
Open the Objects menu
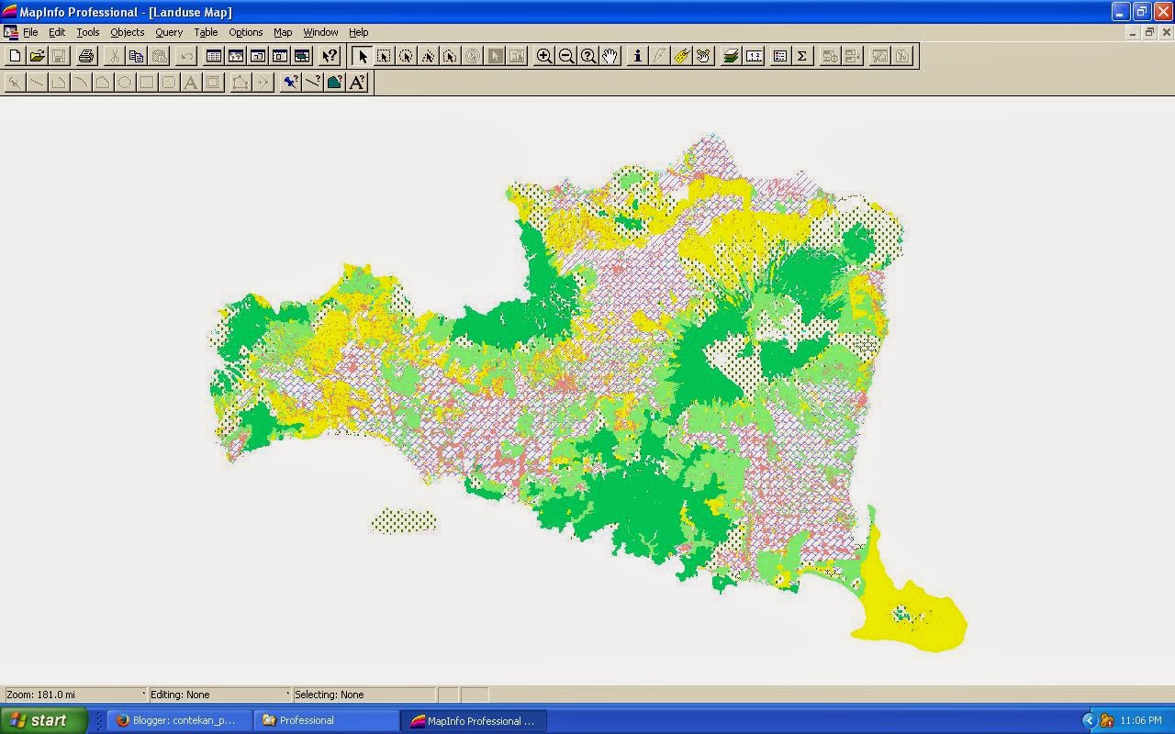[x=128, y=32]
